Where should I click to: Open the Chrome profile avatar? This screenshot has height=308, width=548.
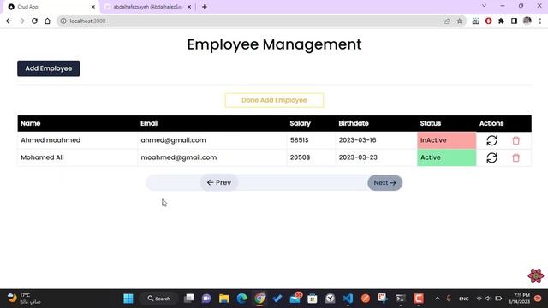pyautogui.click(x=527, y=21)
